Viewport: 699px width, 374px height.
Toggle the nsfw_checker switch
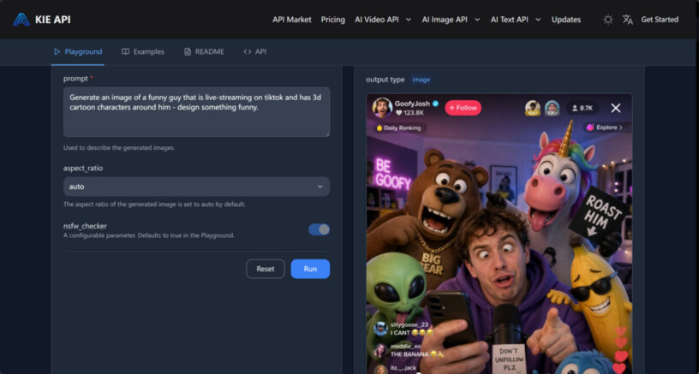pyautogui.click(x=319, y=229)
